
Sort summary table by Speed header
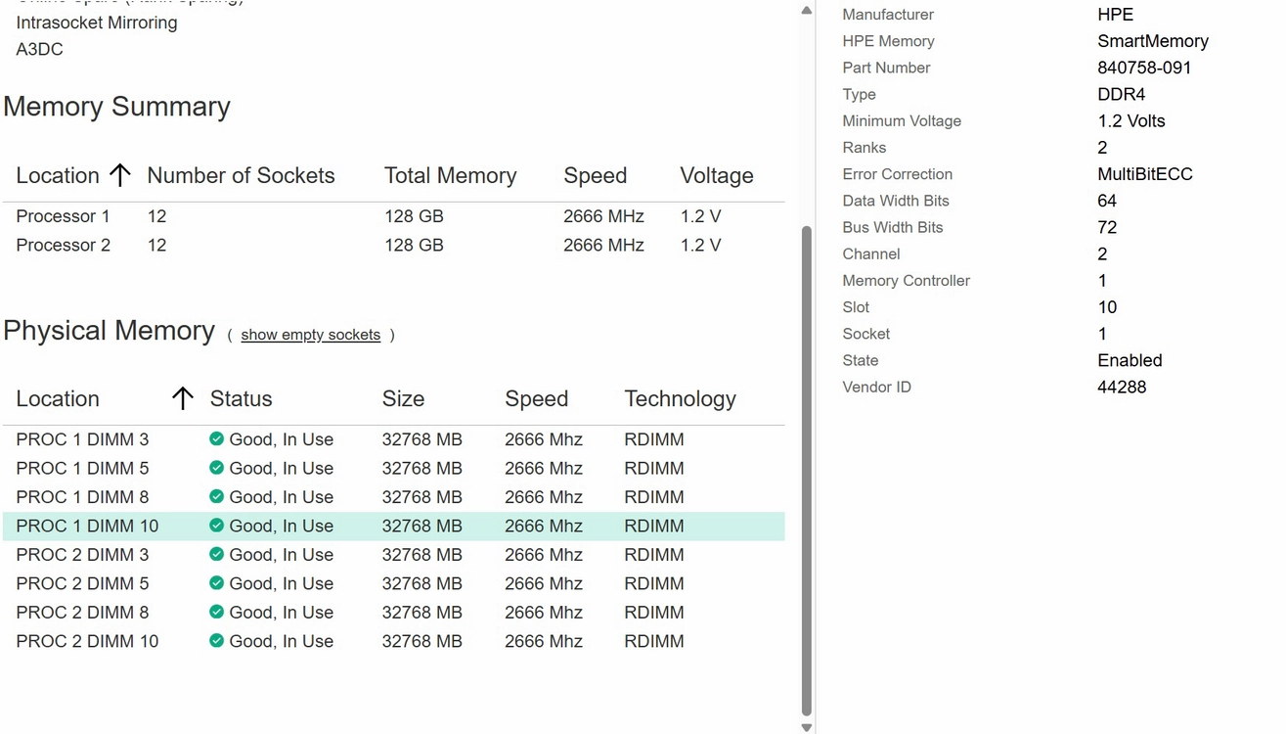[595, 175]
